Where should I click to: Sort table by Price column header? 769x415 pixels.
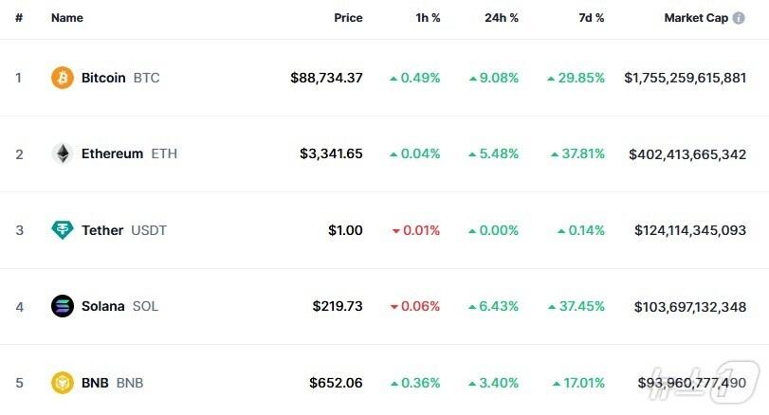coord(348,18)
